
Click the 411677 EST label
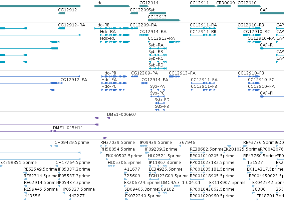click(x=132, y=170)
